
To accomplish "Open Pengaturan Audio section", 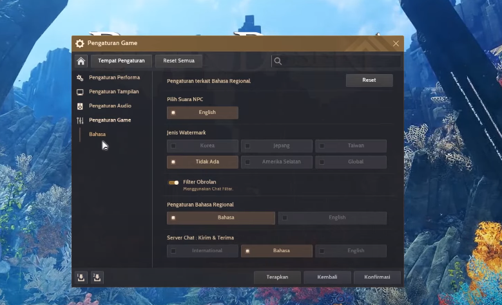I will [110, 106].
